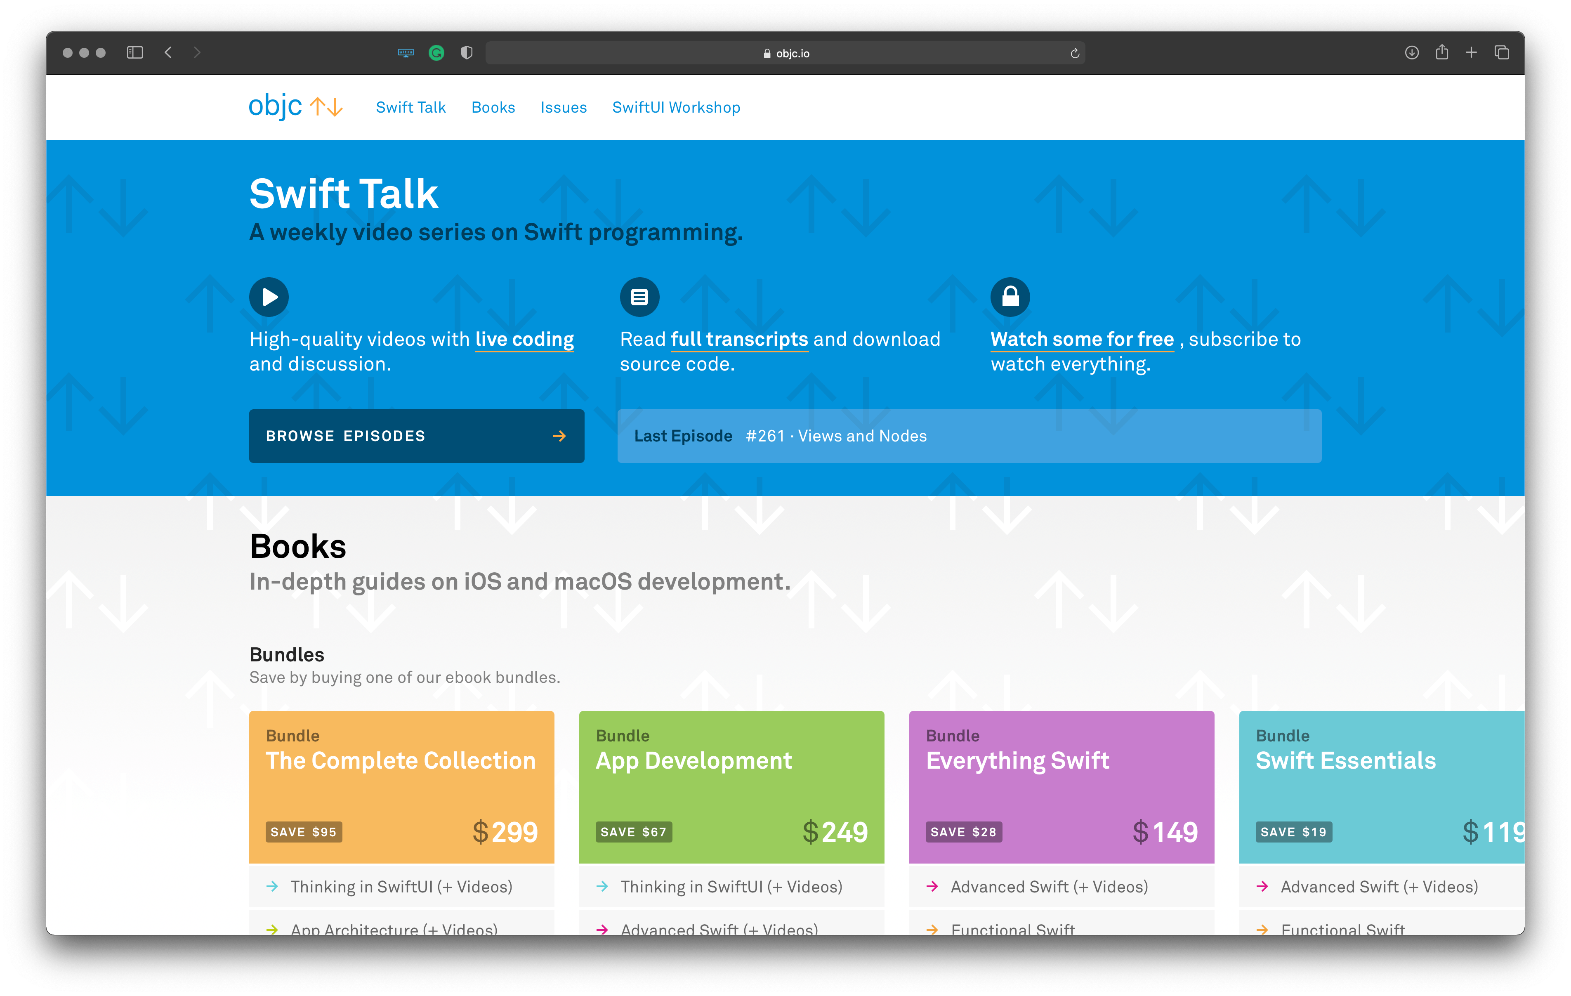Click the browser forward arrow
The width and height of the screenshot is (1571, 996).
point(197,52)
